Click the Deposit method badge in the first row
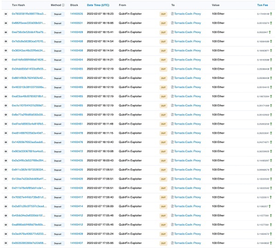 [x=57, y=14]
